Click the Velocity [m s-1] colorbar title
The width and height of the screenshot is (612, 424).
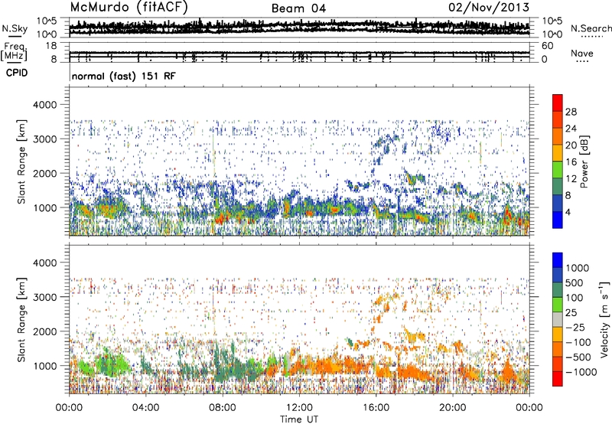604,319
